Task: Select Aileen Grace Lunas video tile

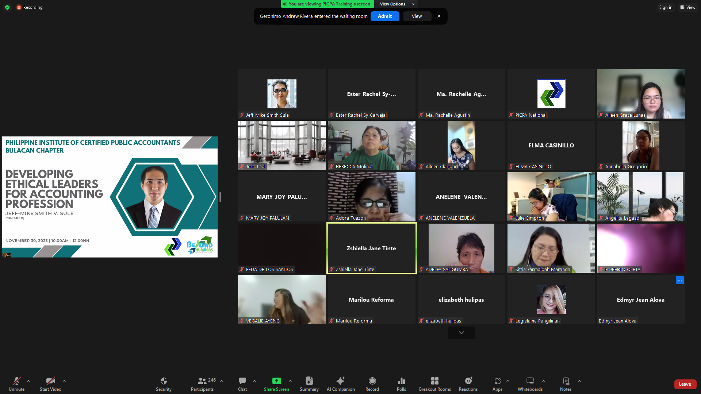Action: 641,94
